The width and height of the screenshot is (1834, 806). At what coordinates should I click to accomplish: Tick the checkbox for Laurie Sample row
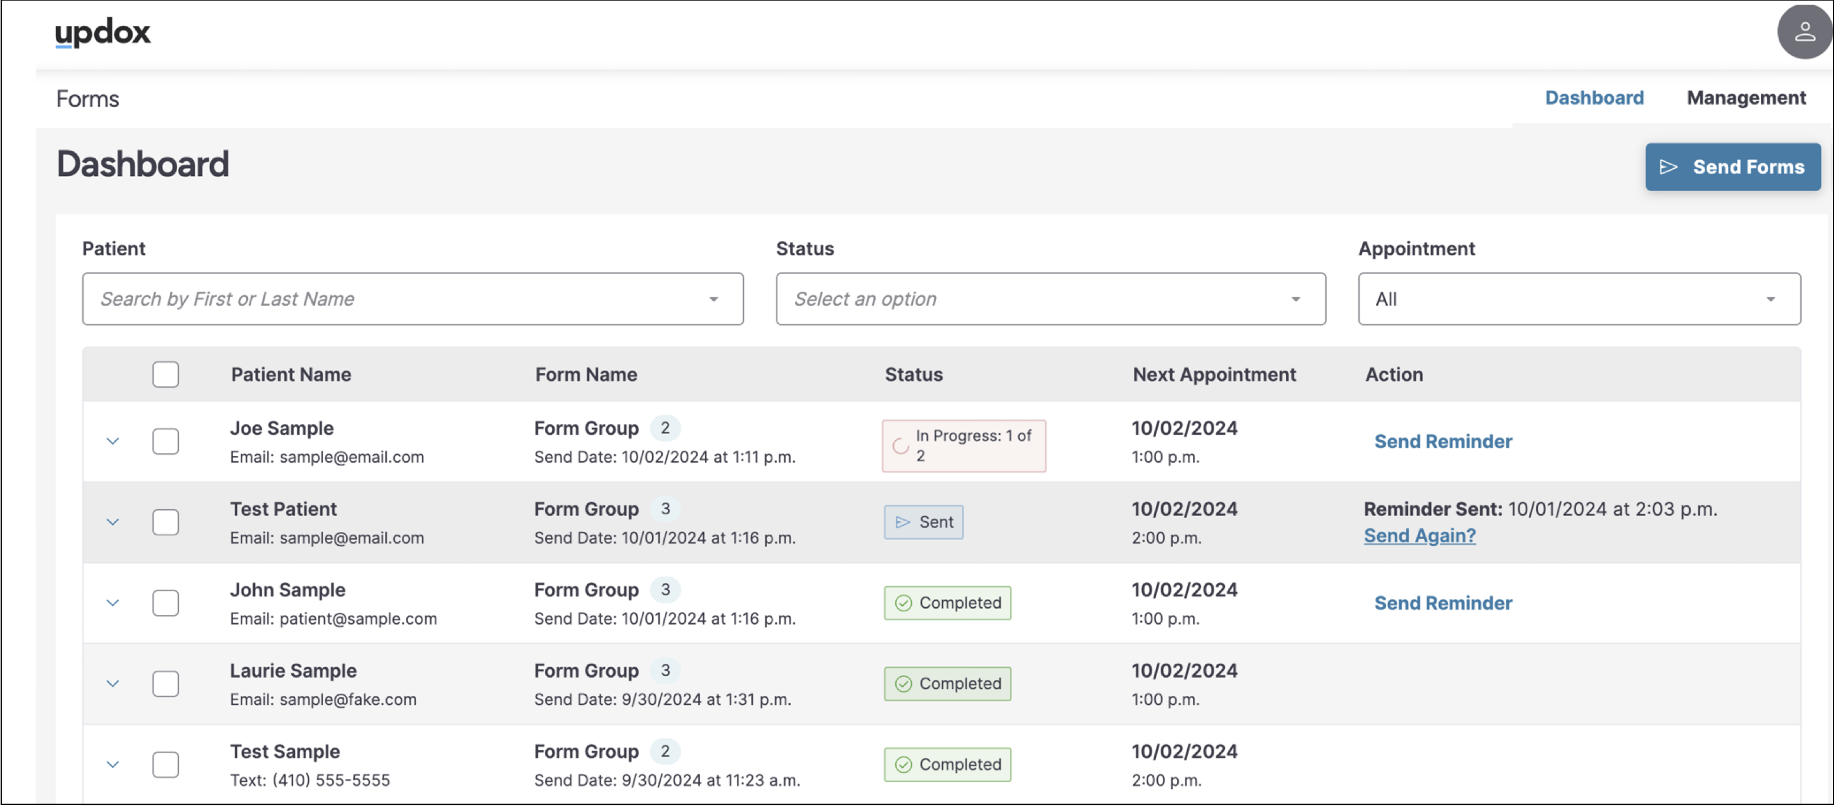coord(165,684)
